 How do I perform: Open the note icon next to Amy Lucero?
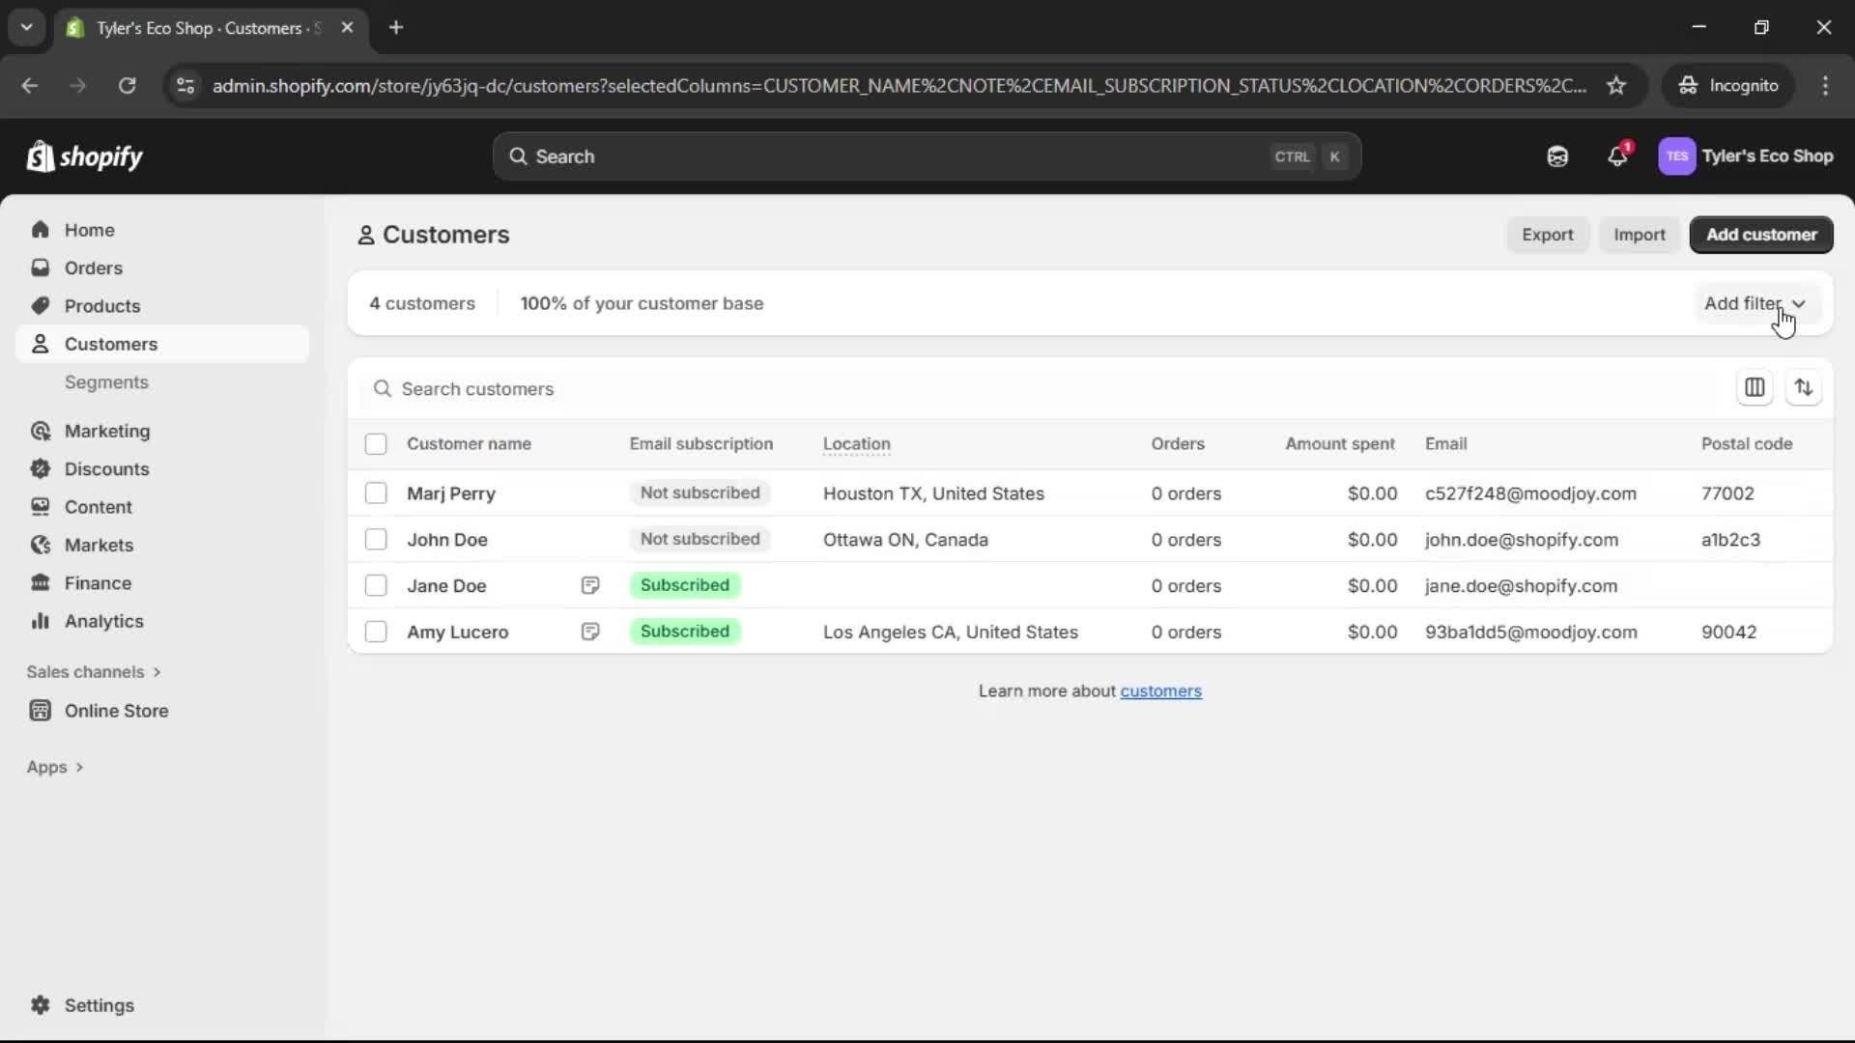tap(590, 632)
